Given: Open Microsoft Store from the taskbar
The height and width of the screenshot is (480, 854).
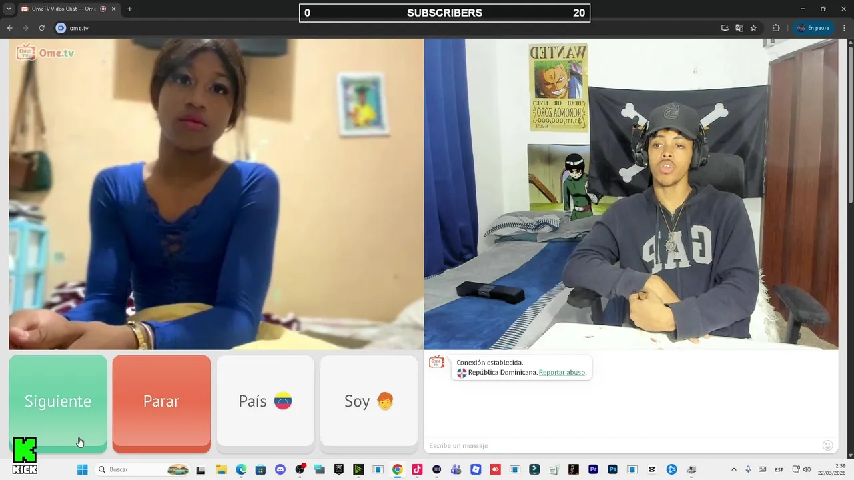Looking at the screenshot, I should tap(260, 469).
